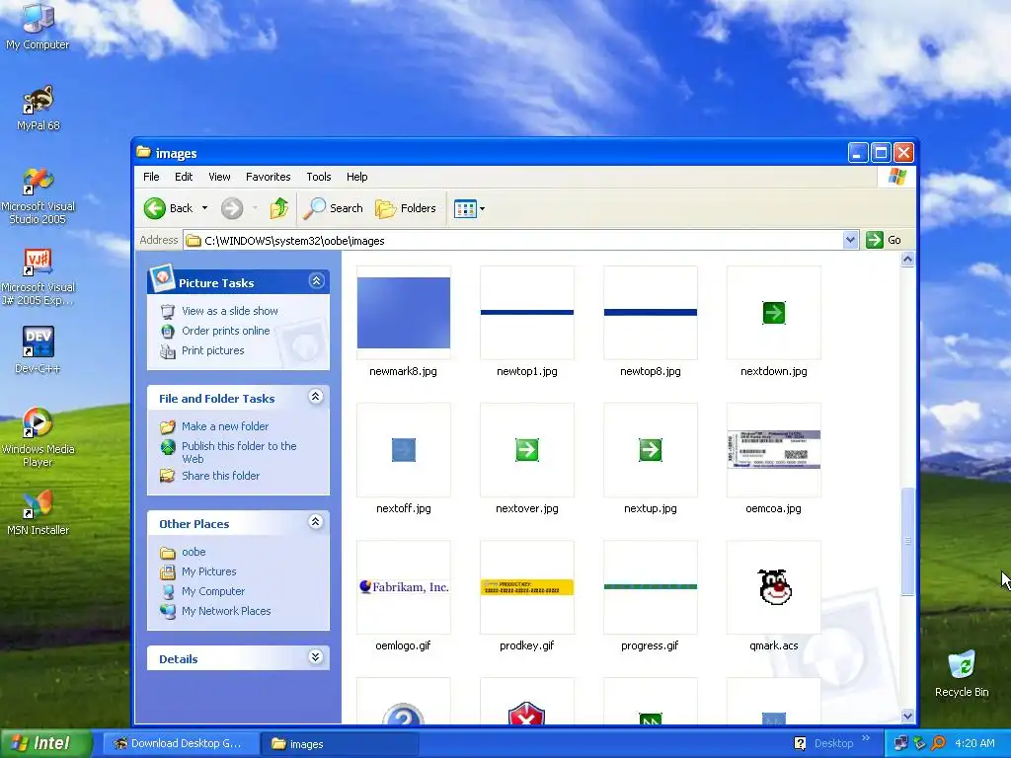Collapse the Other Places panel
This screenshot has width=1011, height=758.
point(315,521)
